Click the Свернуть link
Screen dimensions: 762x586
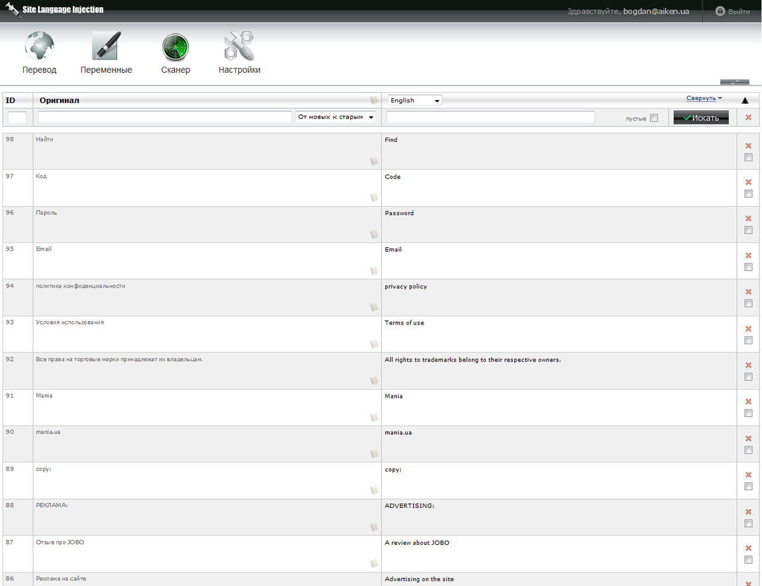coord(701,98)
